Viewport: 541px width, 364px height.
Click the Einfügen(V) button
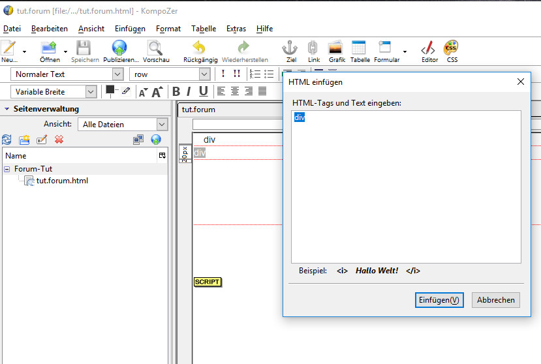(439, 300)
